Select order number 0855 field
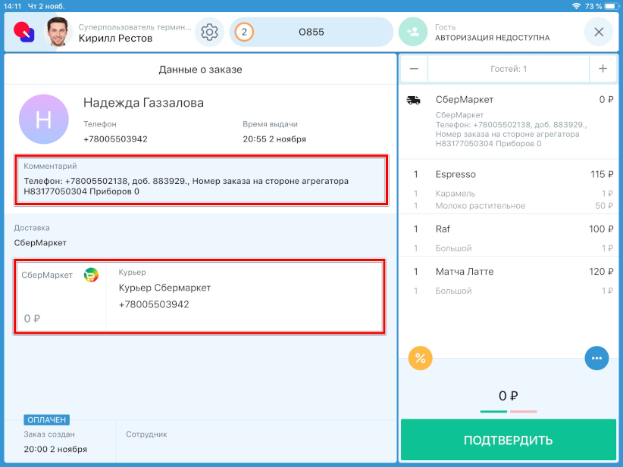This screenshot has width=623, height=467. (311, 32)
